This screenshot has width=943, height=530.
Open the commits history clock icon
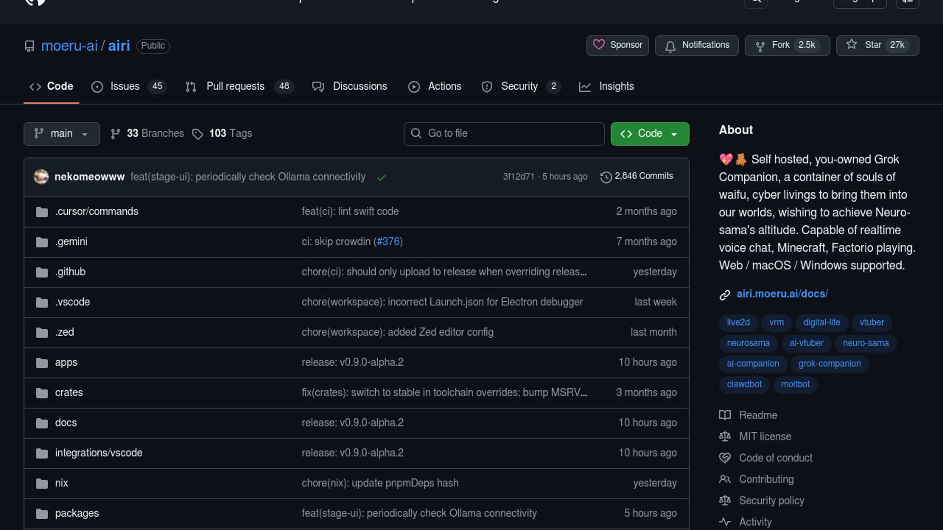[606, 177]
